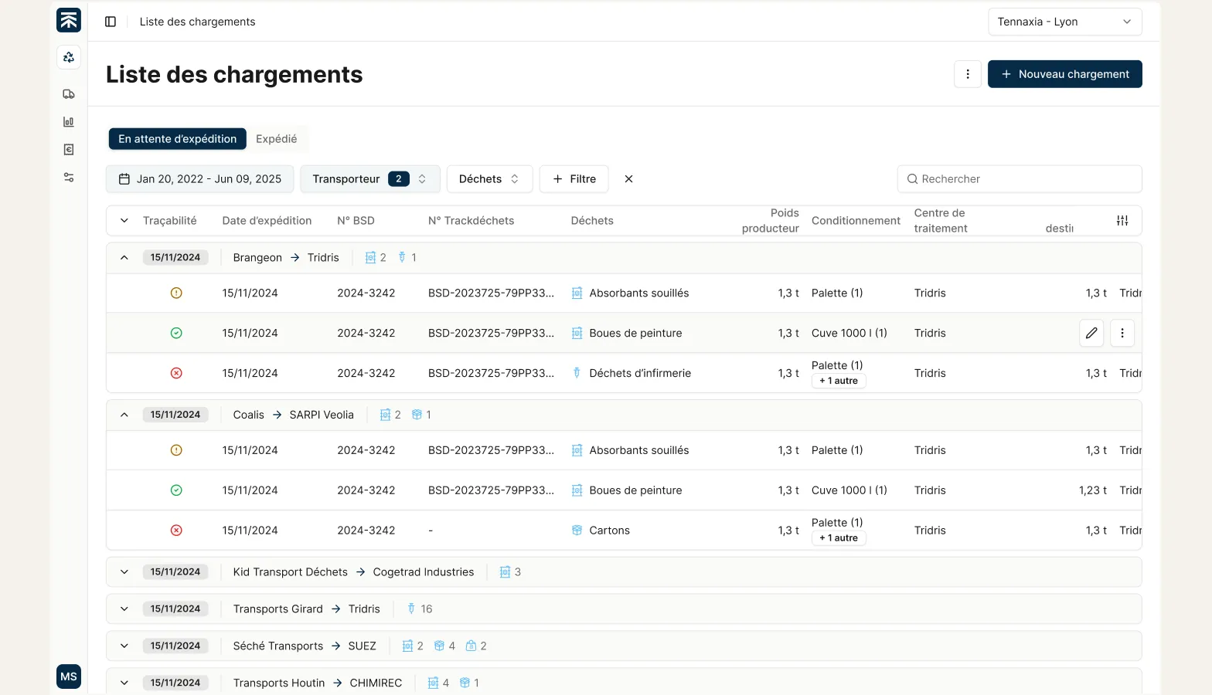Image resolution: width=1212 pixels, height=695 pixels.
Task: Clear filters with the X icon
Action: point(628,179)
